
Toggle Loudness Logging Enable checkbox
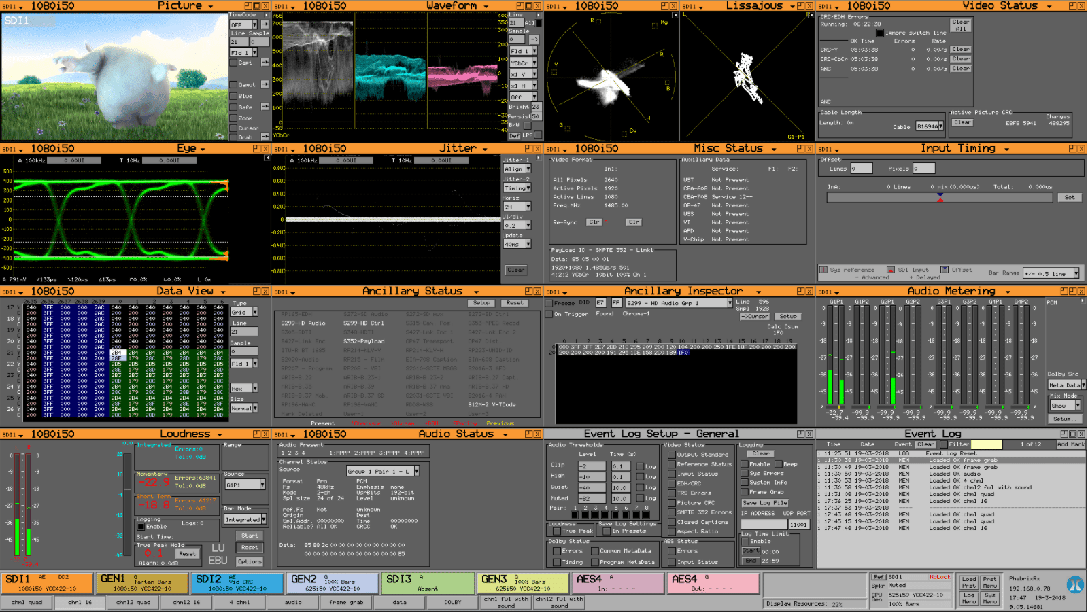tap(141, 527)
